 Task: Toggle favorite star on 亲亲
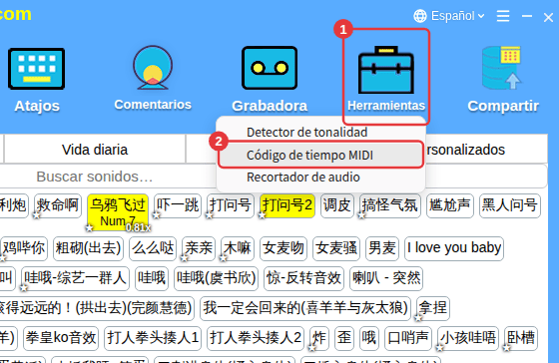coord(185,258)
